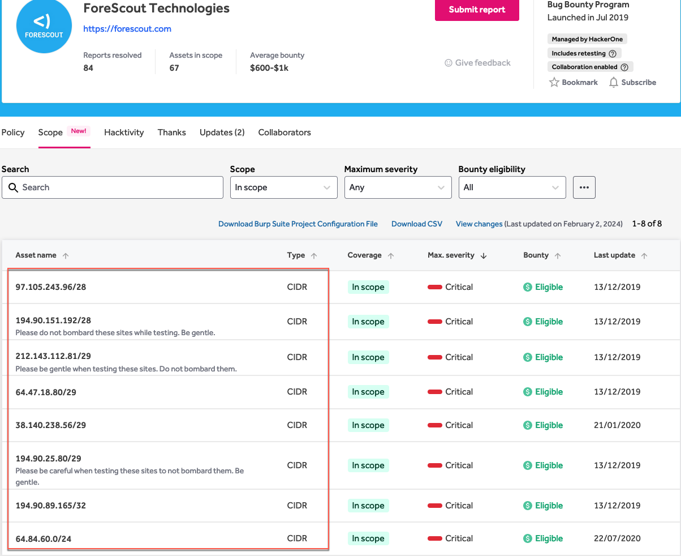Click help icon beside Collaboration enabled
The image size is (681, 556).
[x=624, y=67]
